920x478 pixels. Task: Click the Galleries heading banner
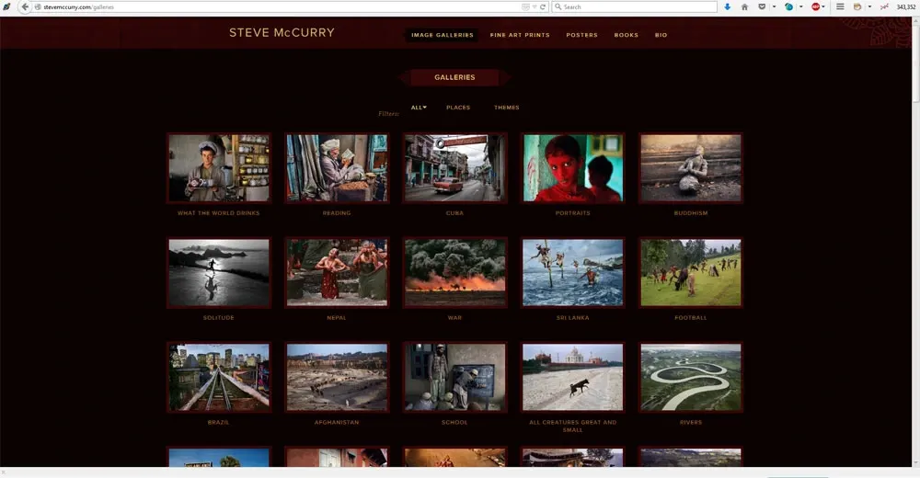(454, 77)
